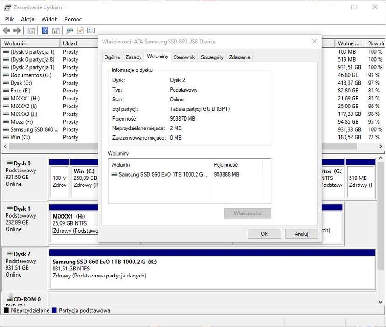Click the Anuluj button

[302, 234]
